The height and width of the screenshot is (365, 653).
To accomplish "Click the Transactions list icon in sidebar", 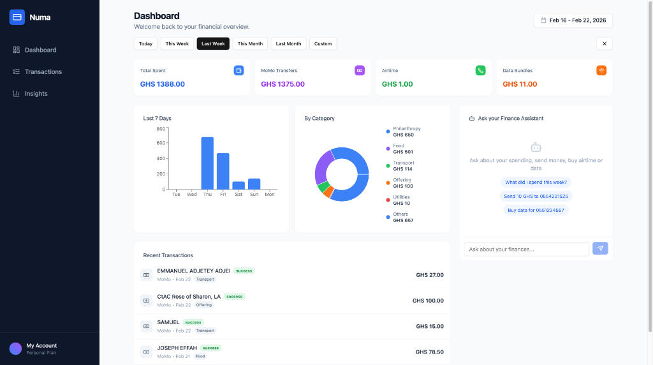I will 16,71.
